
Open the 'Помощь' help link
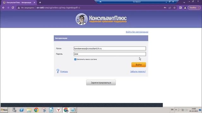[64, 72]
